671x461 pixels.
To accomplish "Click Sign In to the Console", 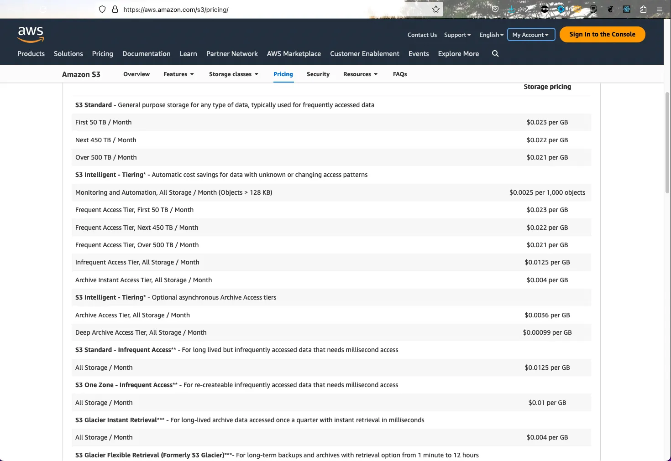I will (x=602, y=34).
